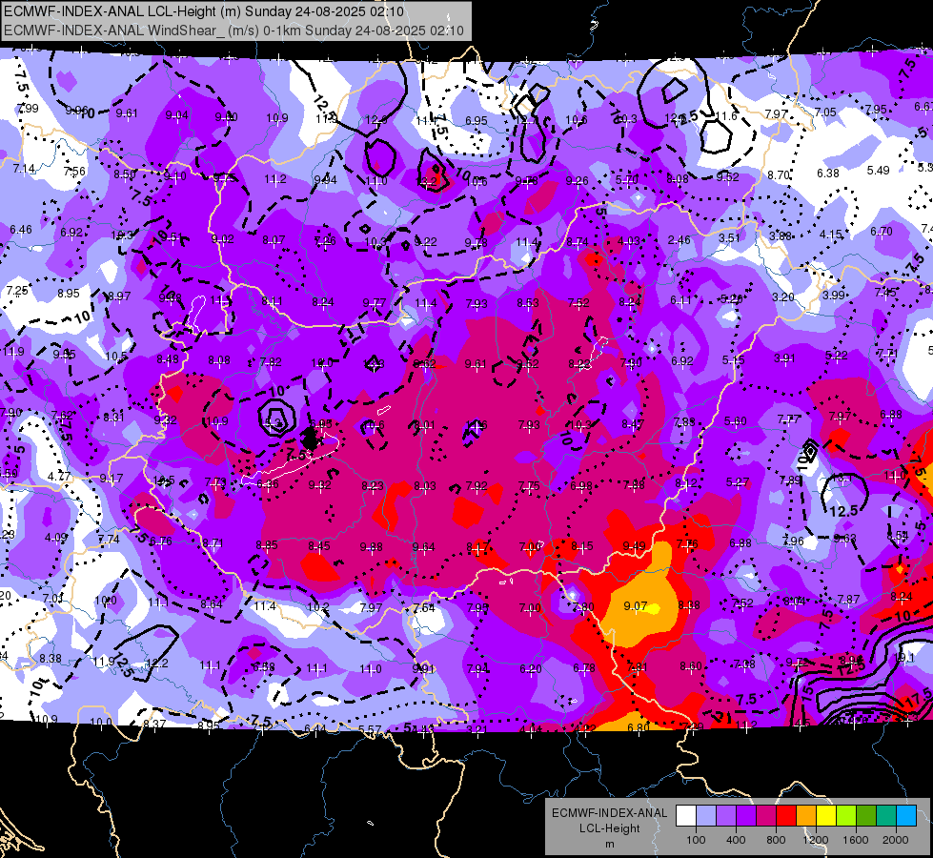
Task: Select the light lavender legend swatch
Action: 705,815
